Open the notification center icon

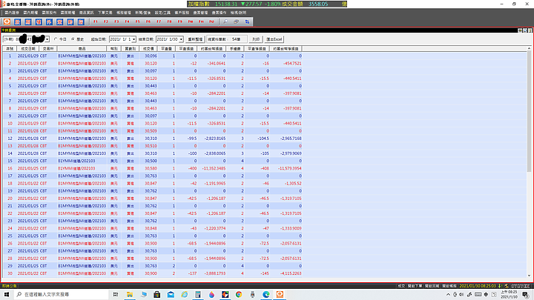[526, 295]
